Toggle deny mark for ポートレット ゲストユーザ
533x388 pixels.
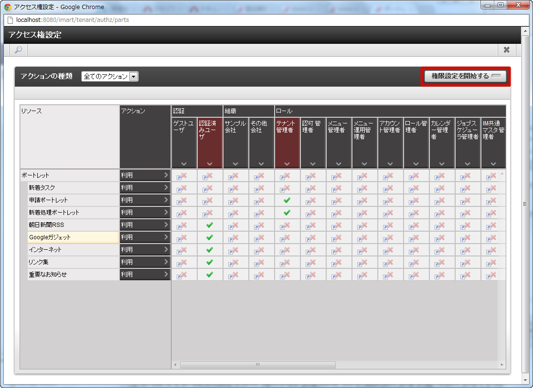182,176
